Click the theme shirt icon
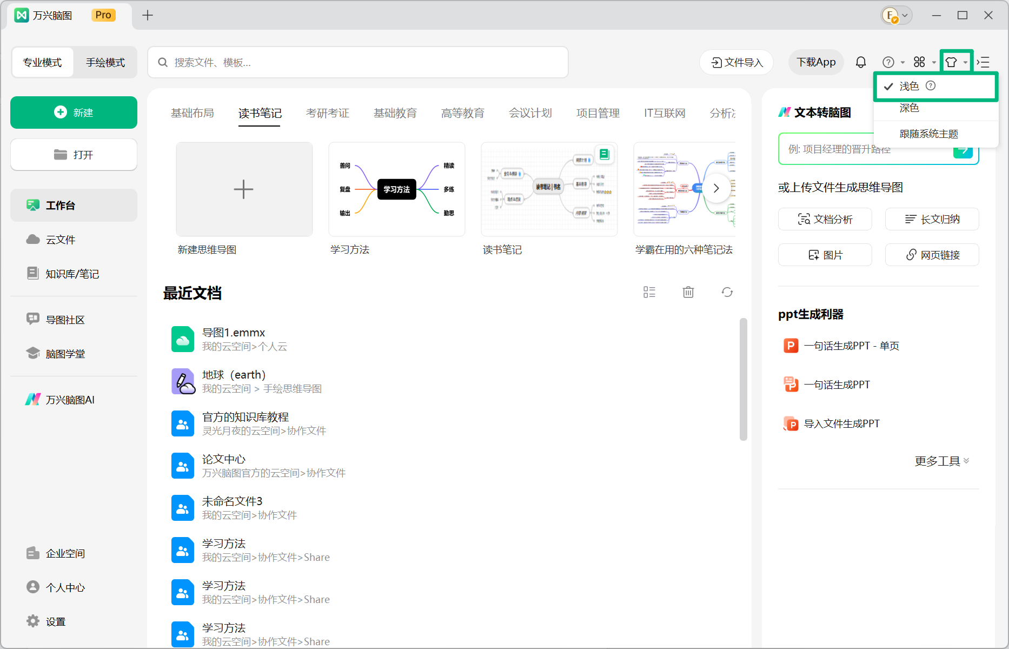This screenshot has width=1009, height=649. tap(951, 62)
